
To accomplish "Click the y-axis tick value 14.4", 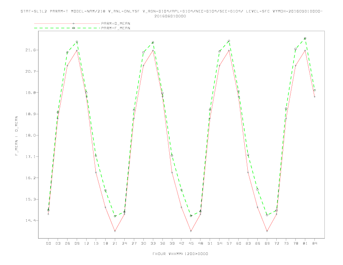I will pyautogui.click(x=30, y=220).
